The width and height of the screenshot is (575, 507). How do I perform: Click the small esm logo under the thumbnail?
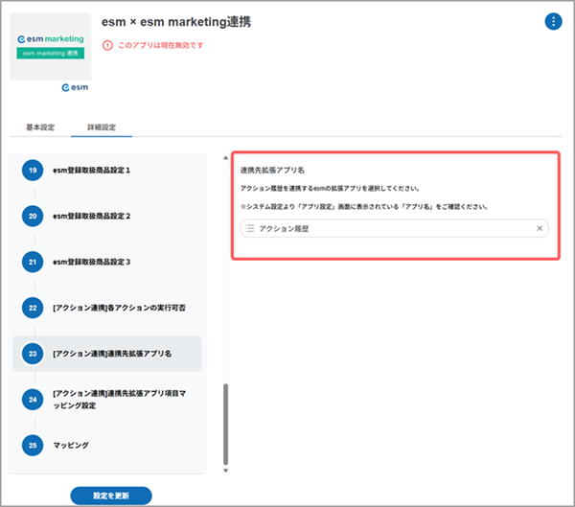pos(74,88)
